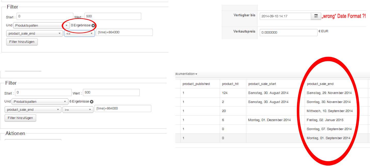Focus the Verfügbar bis date field
370x166 pixels.
pos(285,16)
